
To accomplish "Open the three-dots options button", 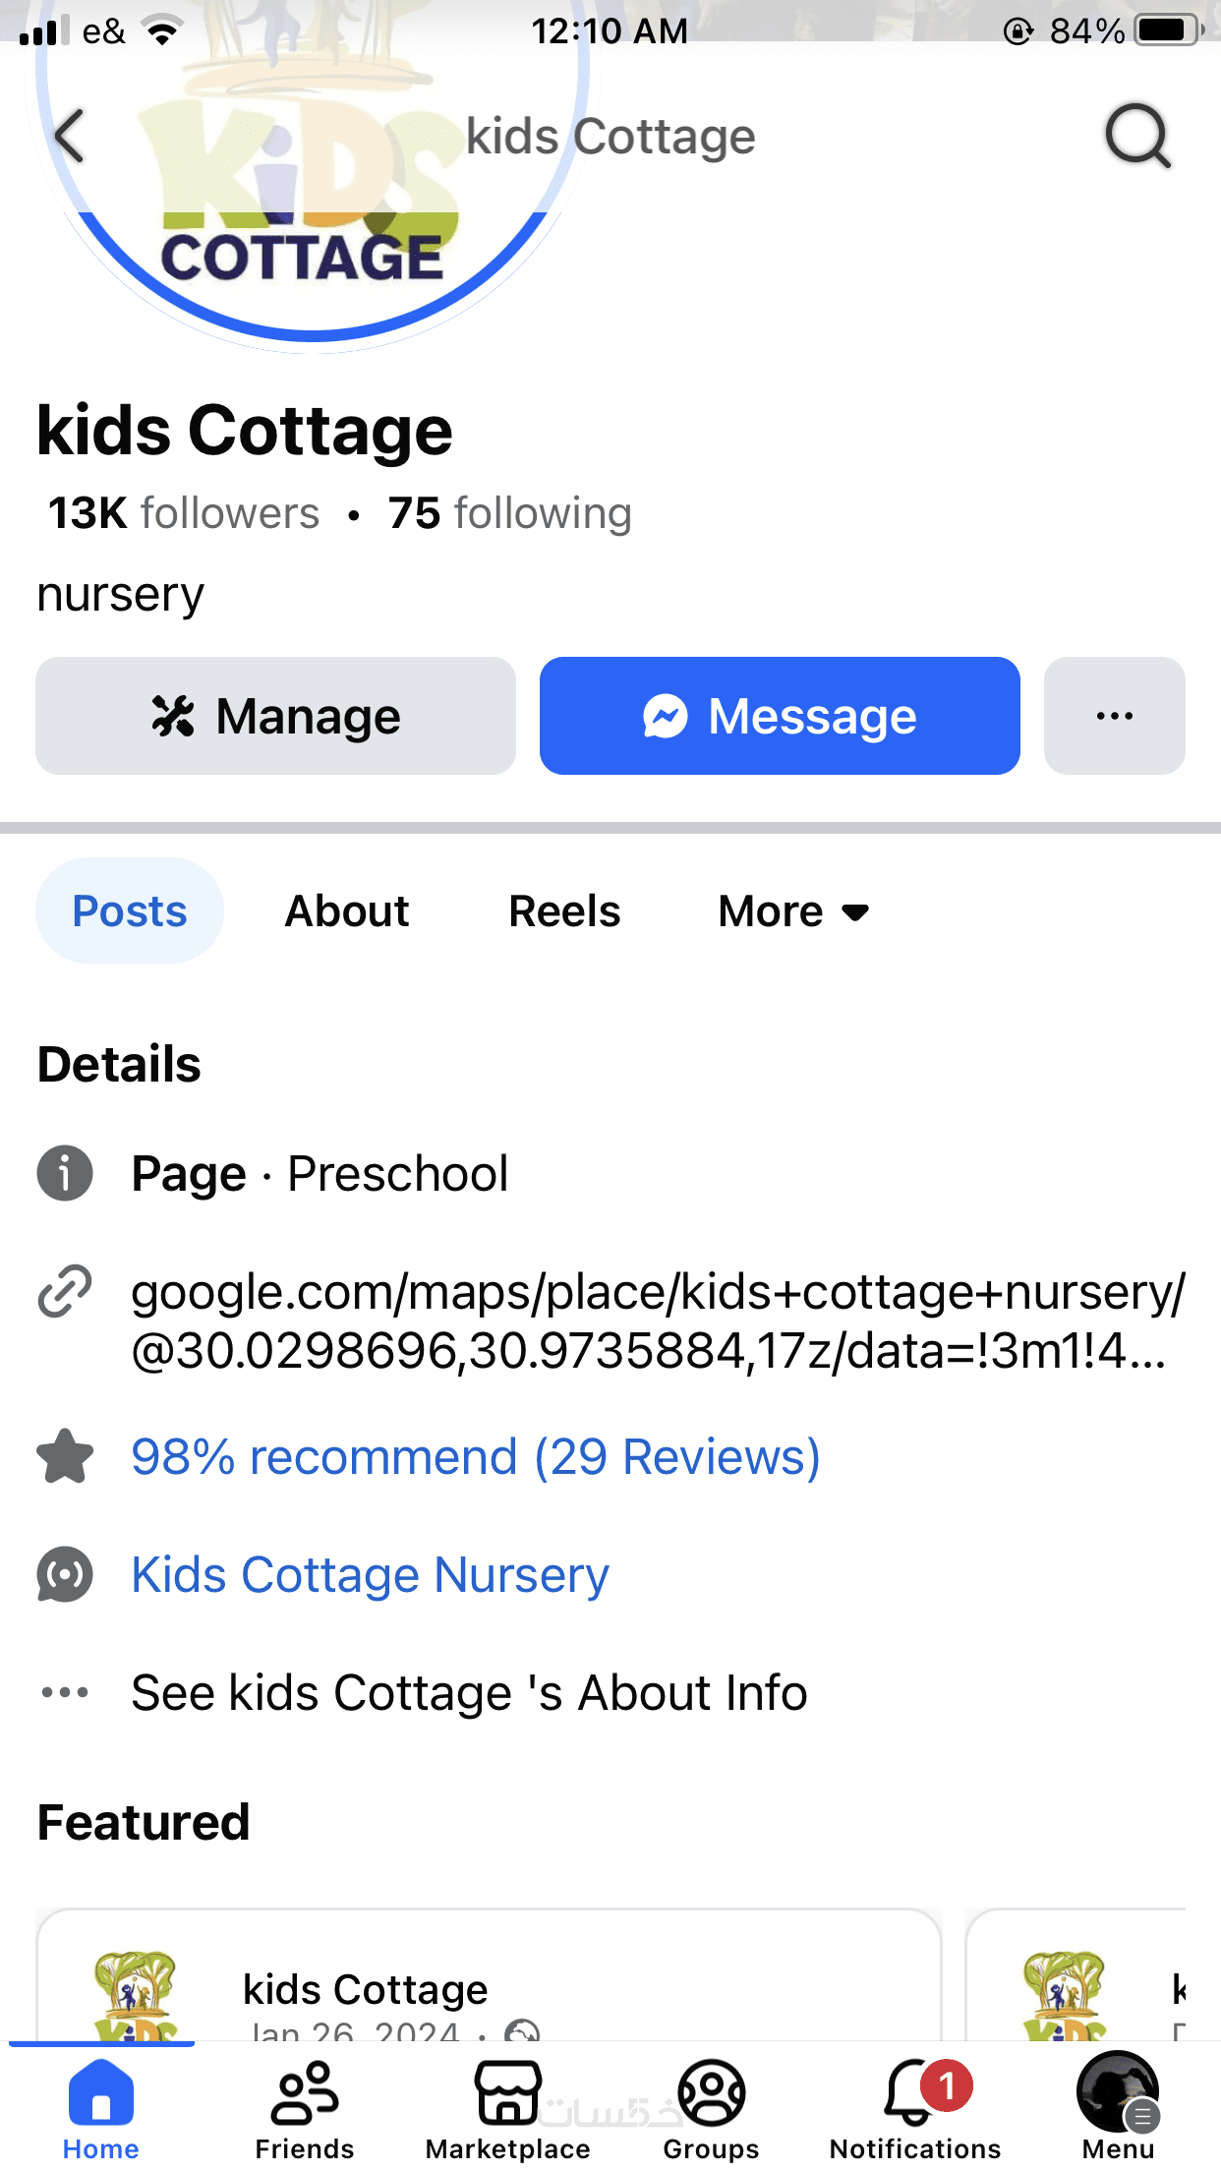I will tap(1114, 716).
